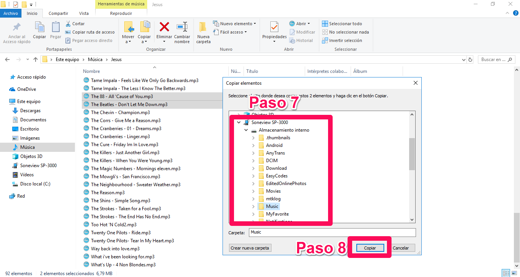Viewport: 520px width, 277px height.
Task: Click Copiar ruta de acceso
Action: pos(90,32)
